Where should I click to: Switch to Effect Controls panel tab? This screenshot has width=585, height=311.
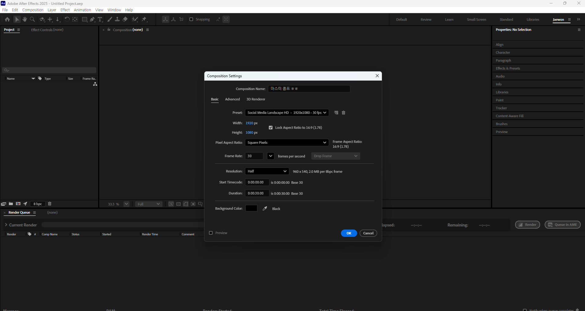pos(47,30)
